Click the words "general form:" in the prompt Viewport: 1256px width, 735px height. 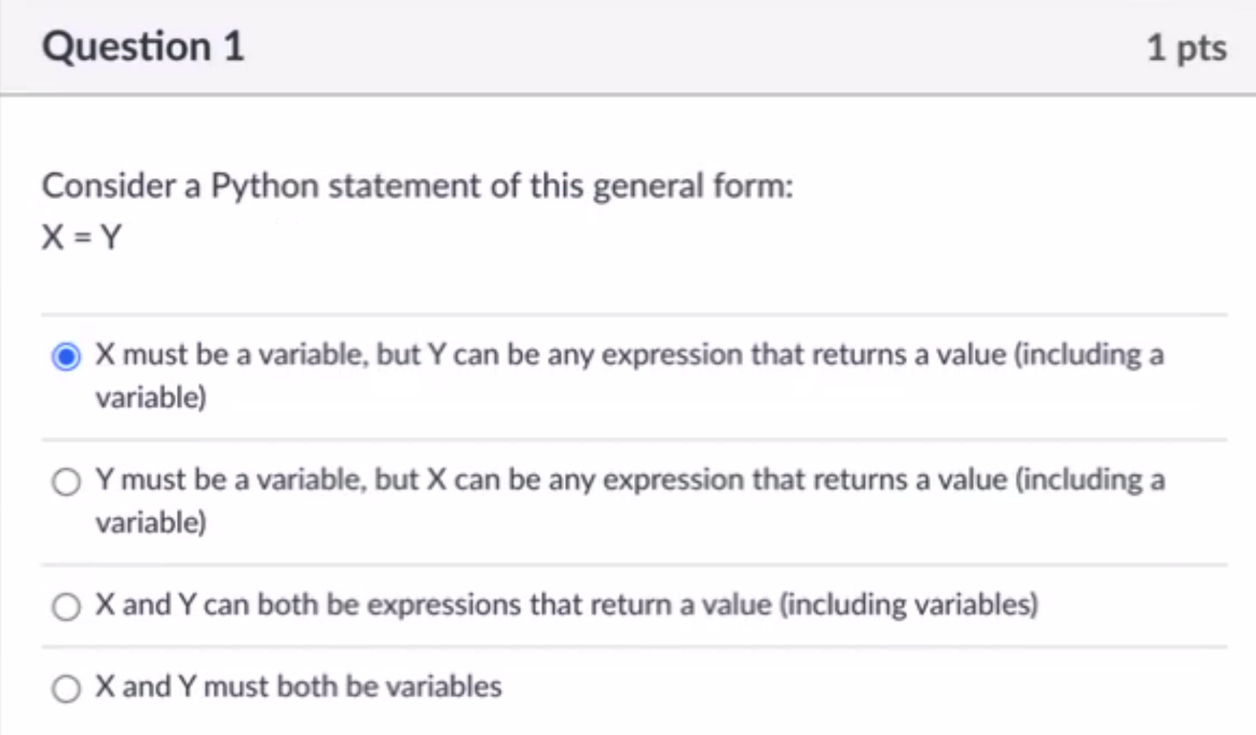coord(693,186)
